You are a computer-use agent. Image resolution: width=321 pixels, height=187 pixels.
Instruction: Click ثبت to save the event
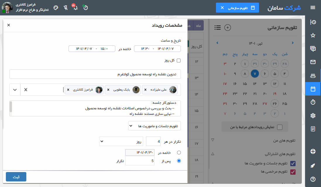(16, 177)
